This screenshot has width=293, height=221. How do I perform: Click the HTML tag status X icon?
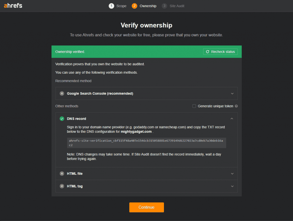pos(62,186)
